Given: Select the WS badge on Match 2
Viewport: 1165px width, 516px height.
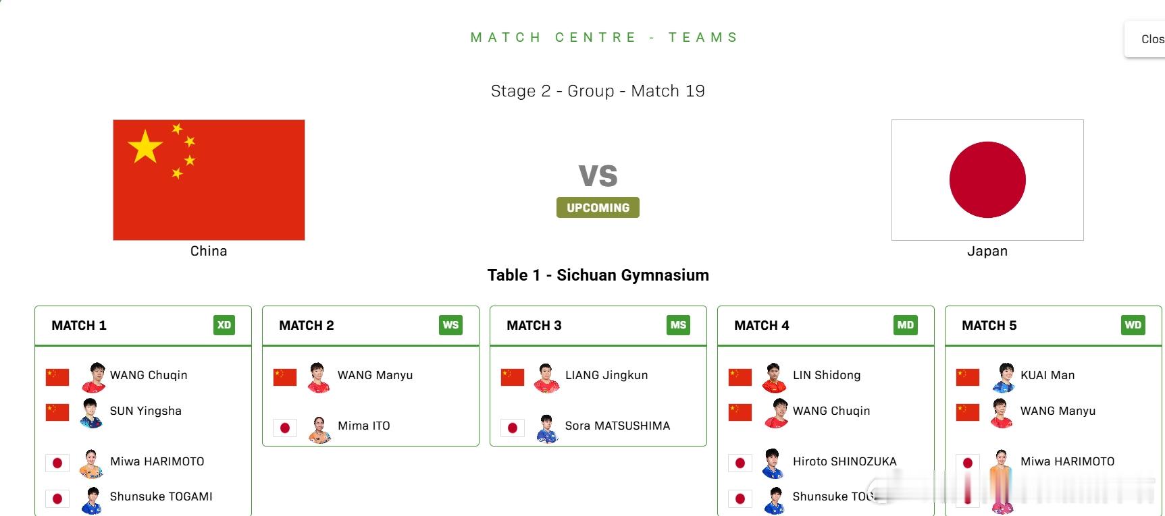Looking at the screenshot, I should coord(451,325).
